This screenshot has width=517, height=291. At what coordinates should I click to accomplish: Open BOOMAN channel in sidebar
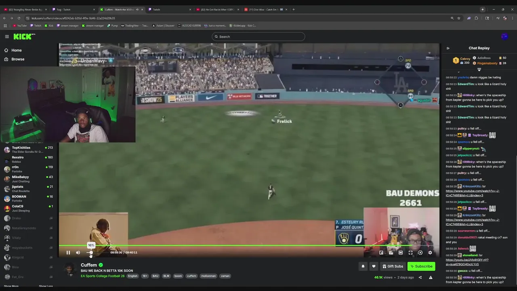(x=28, y=198)
